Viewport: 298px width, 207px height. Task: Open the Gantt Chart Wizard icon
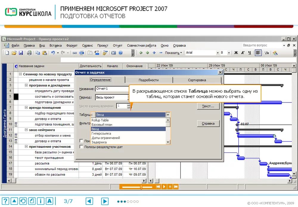pyautogui.click(x=275, y=53)
